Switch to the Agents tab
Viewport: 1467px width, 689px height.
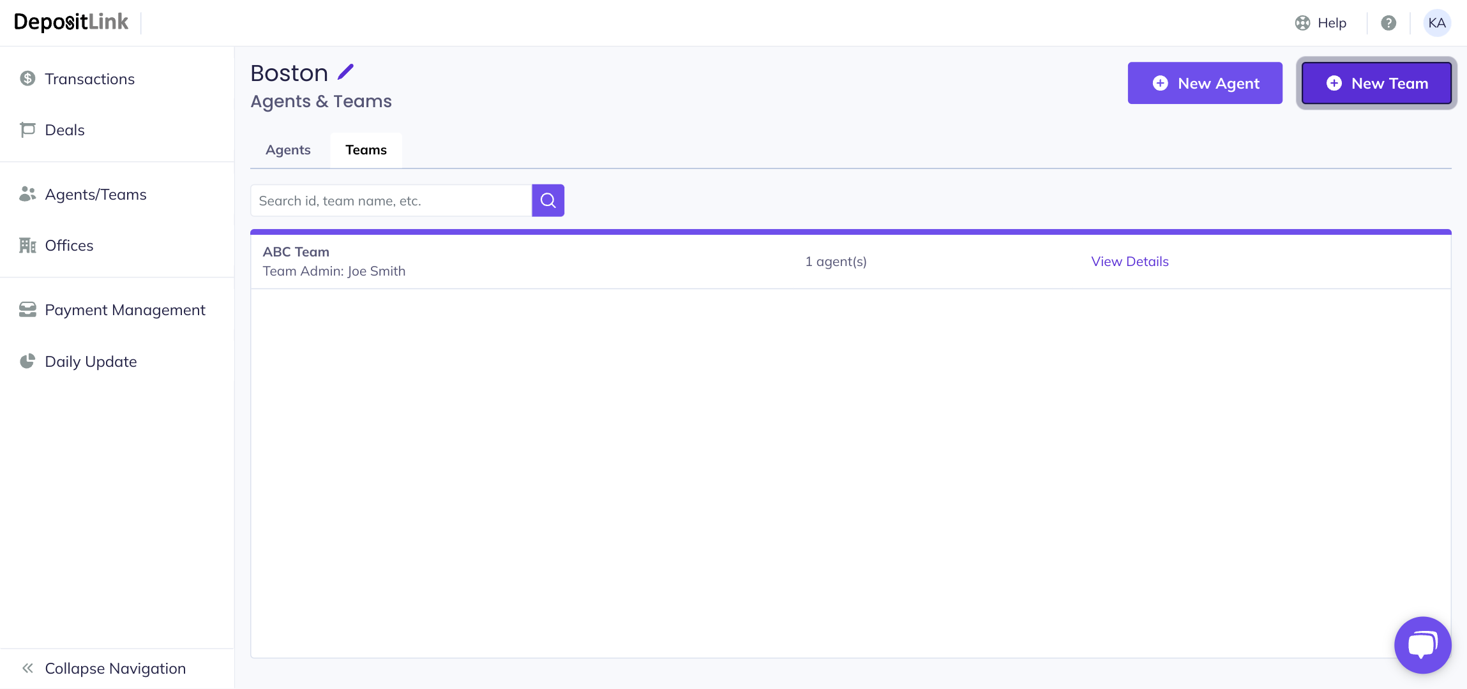point(288,150)
